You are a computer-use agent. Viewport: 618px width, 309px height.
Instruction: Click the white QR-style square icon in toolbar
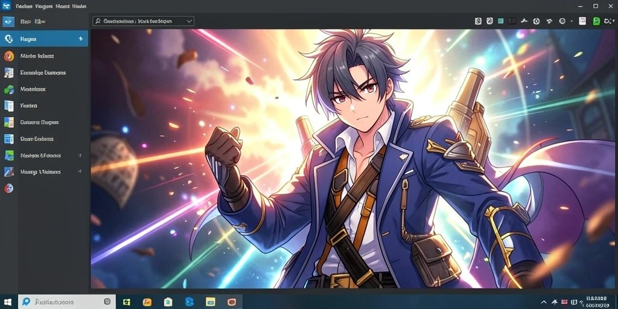[582, 21]
